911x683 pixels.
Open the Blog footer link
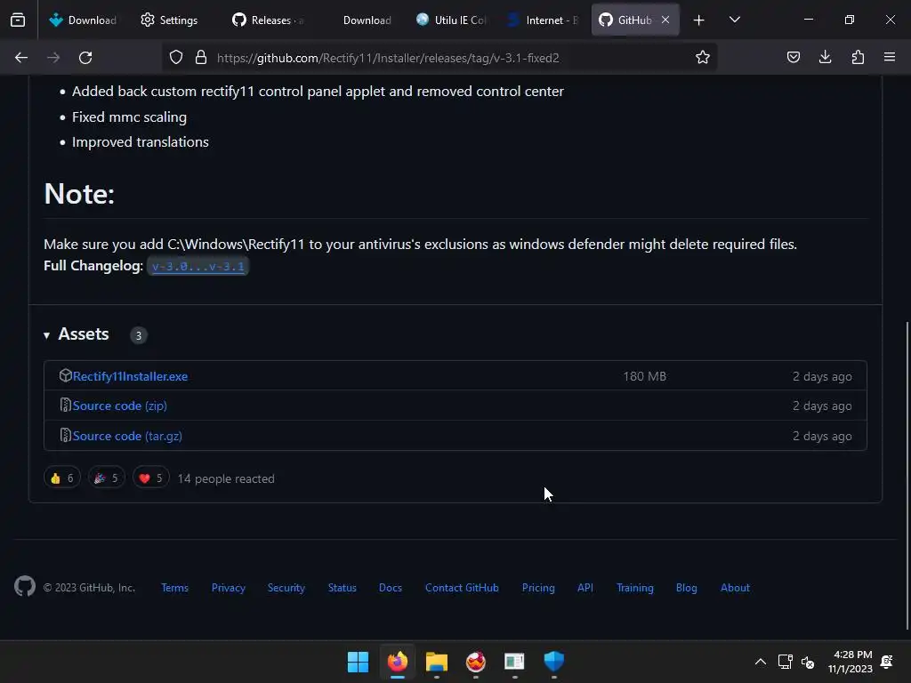(686, 588)
